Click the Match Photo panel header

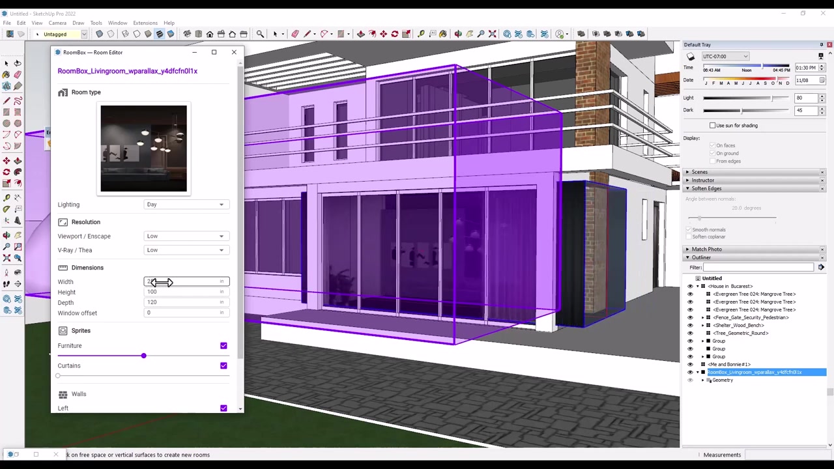point(707,249)
